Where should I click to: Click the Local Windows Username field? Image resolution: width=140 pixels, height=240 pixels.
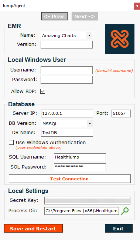66,70
